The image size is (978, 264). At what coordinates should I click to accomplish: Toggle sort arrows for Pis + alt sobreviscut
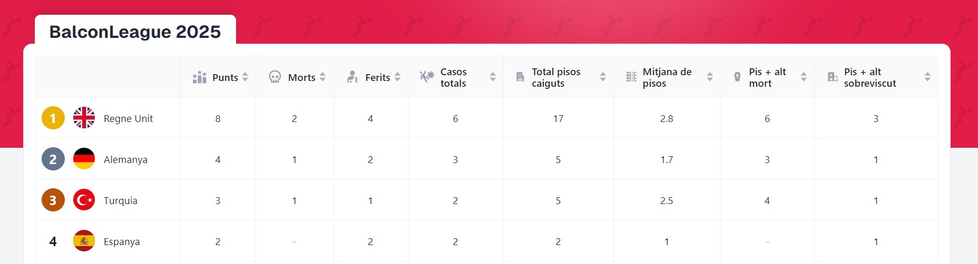click(927, 77)
